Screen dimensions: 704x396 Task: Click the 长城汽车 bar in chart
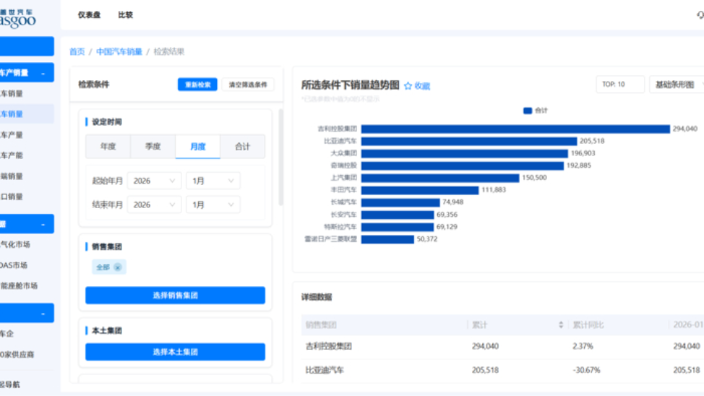coord(400,202)
